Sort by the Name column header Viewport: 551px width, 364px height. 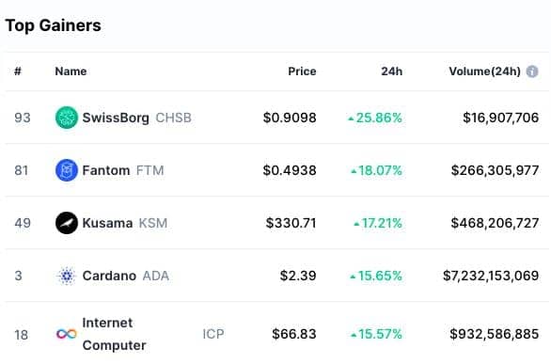[71, 71]
